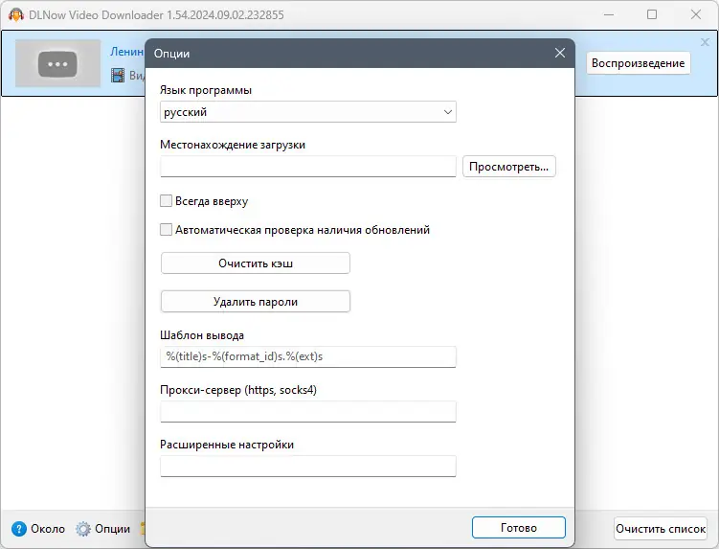Click the film strip video icon
Screen dimensions: 719x549
[x=118, y=76]
